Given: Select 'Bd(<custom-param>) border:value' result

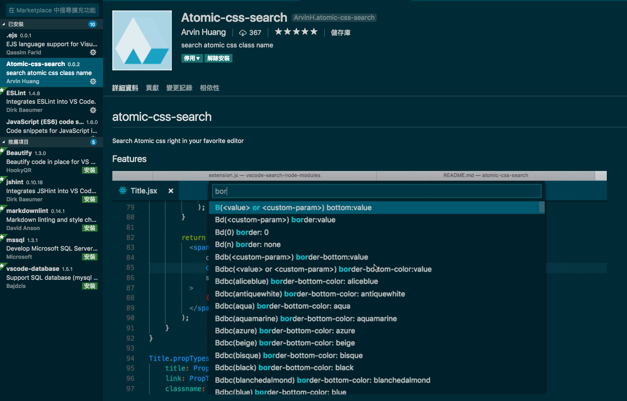Looking at the screenshot, I should pos(377,220).
